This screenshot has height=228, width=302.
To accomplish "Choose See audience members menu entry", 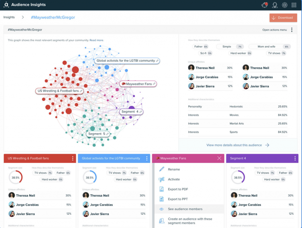I will 185,209.
